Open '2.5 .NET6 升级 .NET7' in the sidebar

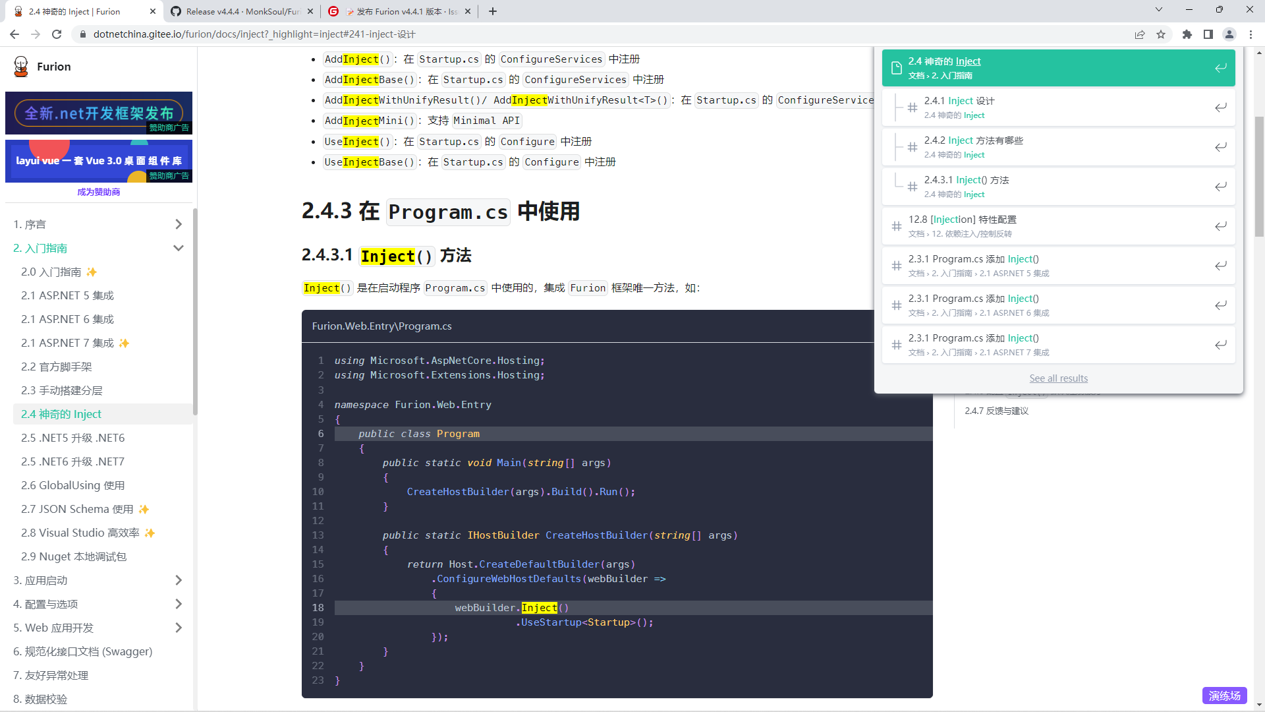coord(72,461)
